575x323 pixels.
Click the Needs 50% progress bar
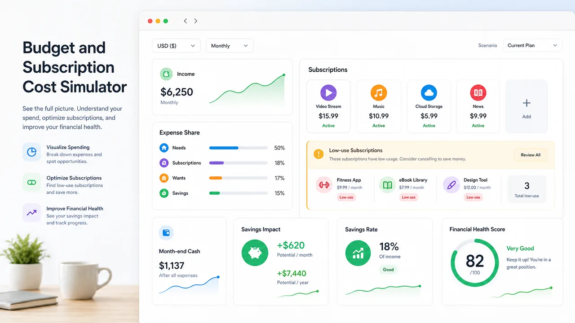coord(239,148)
